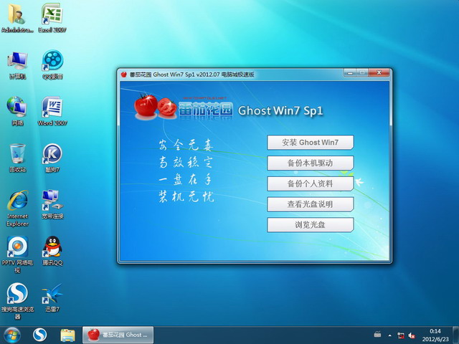Click the 备份个人资料 button
Image resolution: width=459 pixels, height=344 pixels.
pos(311,183)
